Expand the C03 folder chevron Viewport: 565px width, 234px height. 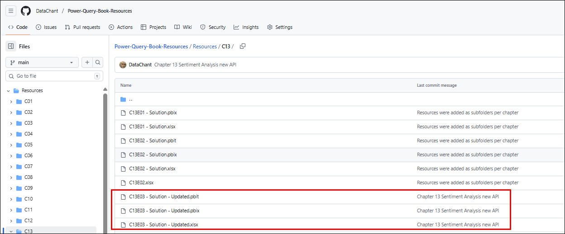11,123
